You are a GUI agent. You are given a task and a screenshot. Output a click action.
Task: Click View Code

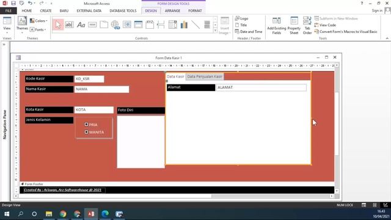[x=325, y=25]
